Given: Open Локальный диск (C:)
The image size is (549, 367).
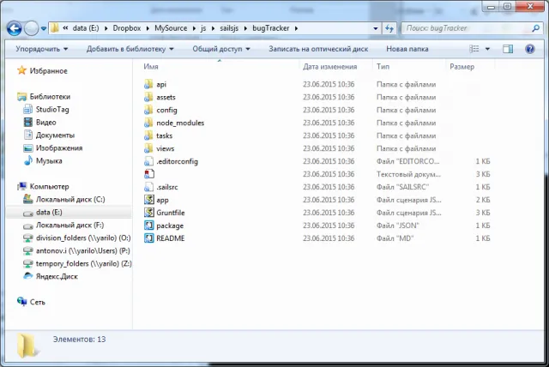Looking at the screenshot, I should tap(70, 200).
